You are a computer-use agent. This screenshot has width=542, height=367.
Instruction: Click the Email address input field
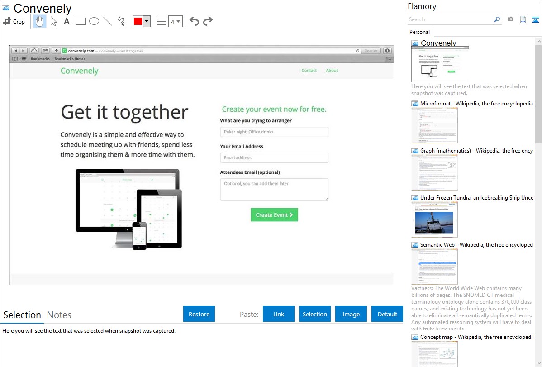pyautogui.click(x=274, y=158)
